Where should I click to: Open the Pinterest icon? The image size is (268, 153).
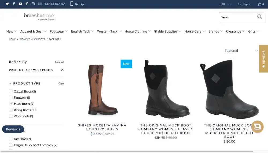pos(27,4)
